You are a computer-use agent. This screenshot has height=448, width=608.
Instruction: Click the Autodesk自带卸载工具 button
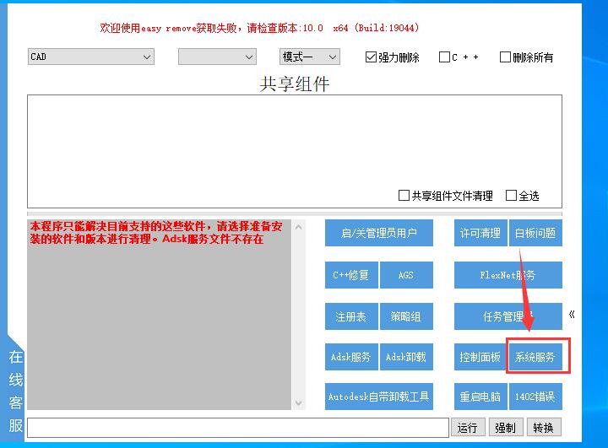pyautogui.click(x=378, y=397)
